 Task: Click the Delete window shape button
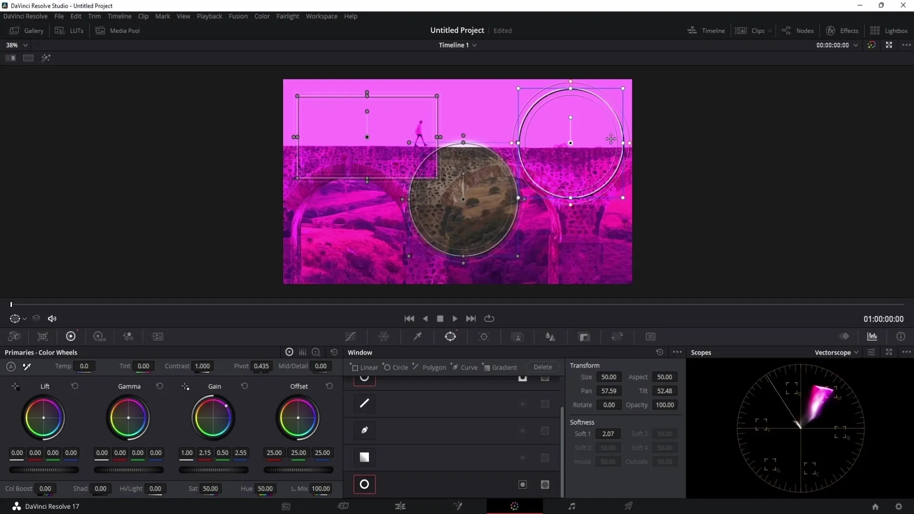pyautogui.click(x=543, y=367)
